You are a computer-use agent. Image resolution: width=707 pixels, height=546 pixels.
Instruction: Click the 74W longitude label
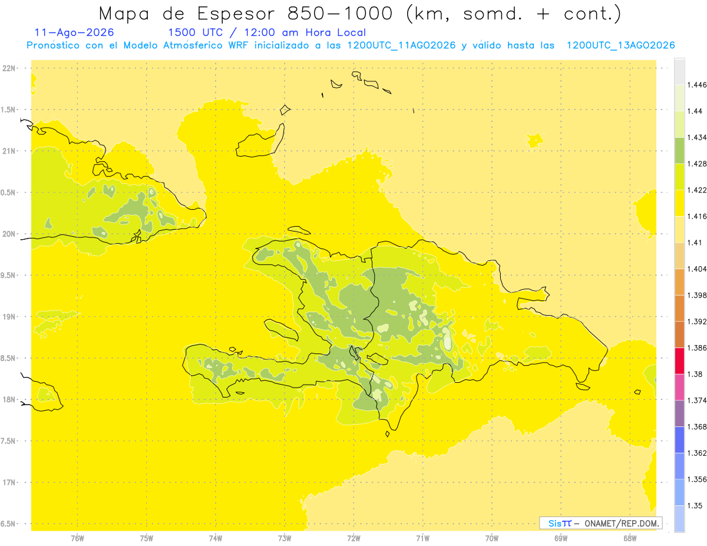(x=215, y=539)
